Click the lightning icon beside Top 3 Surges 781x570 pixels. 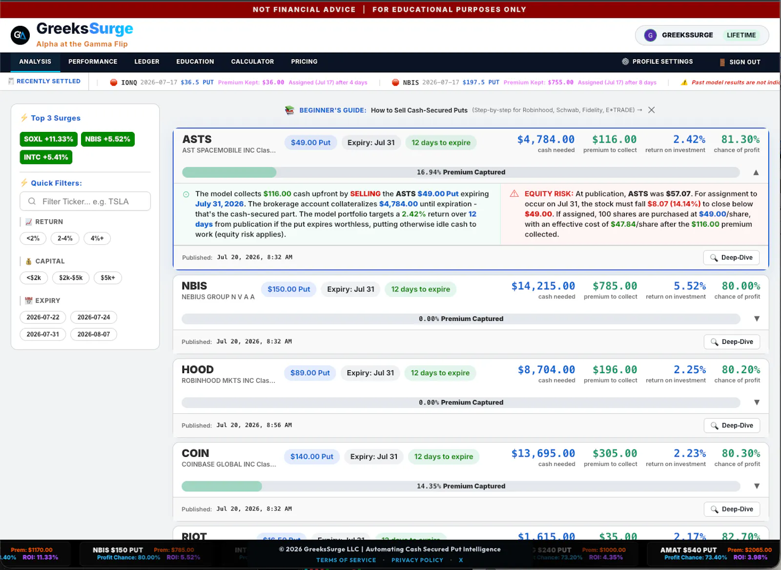[24, 118]
